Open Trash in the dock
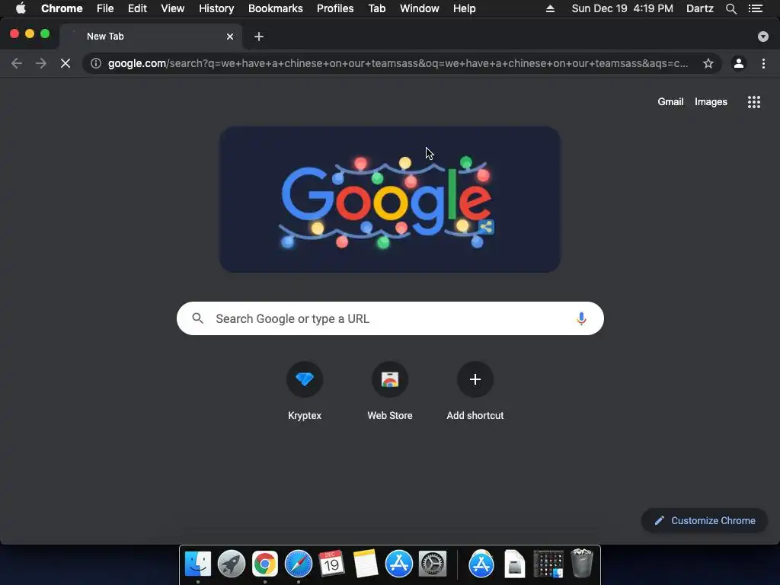This screenshot has width=780, height=585. pos(581,563)
